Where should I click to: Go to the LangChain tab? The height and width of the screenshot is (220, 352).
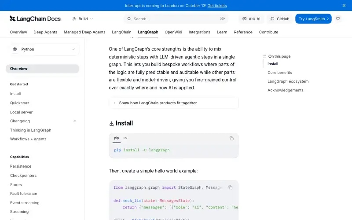121,32
